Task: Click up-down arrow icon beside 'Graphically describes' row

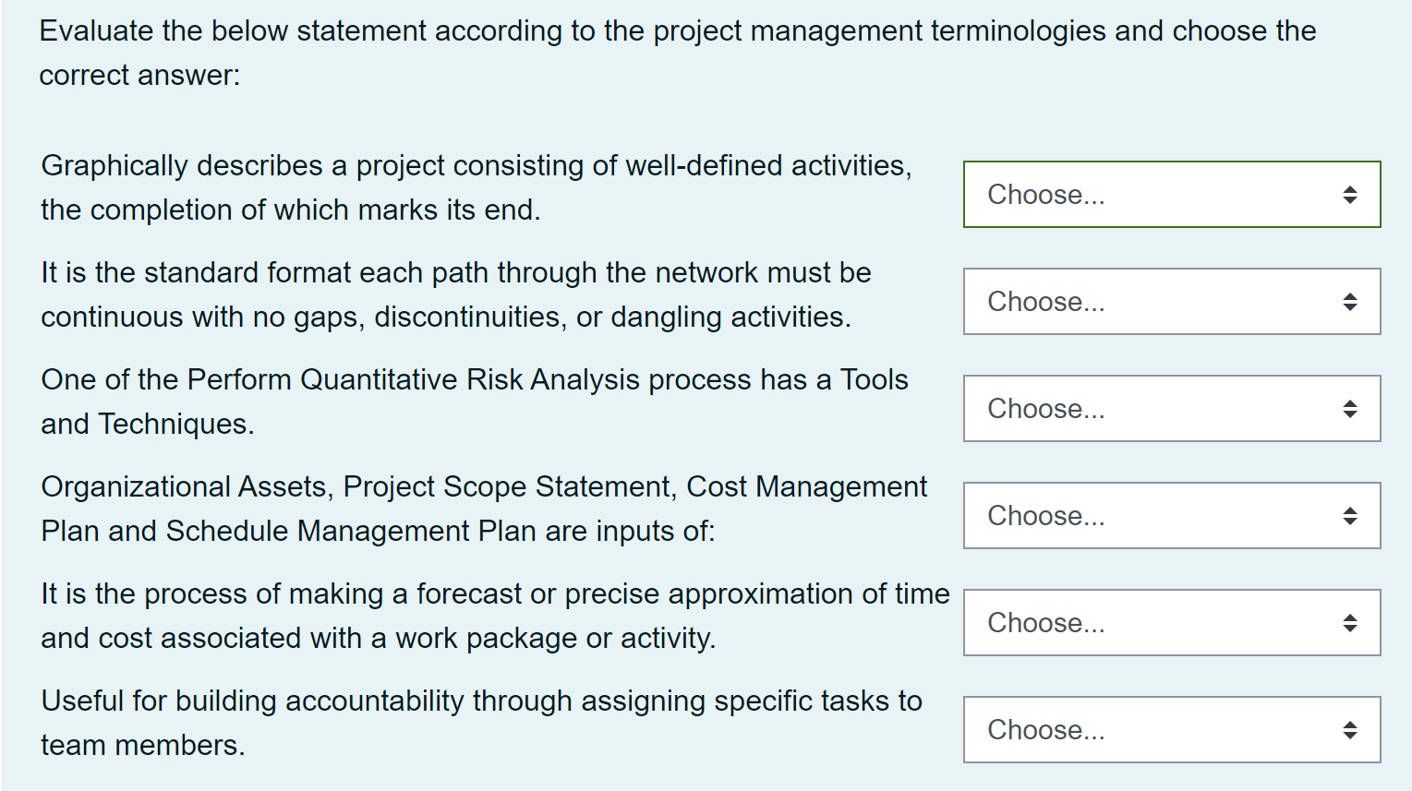Action: pyautogui.click(x=1349, y=195)
